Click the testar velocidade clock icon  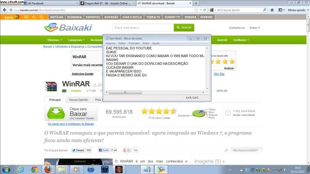[x=228, y=113]
